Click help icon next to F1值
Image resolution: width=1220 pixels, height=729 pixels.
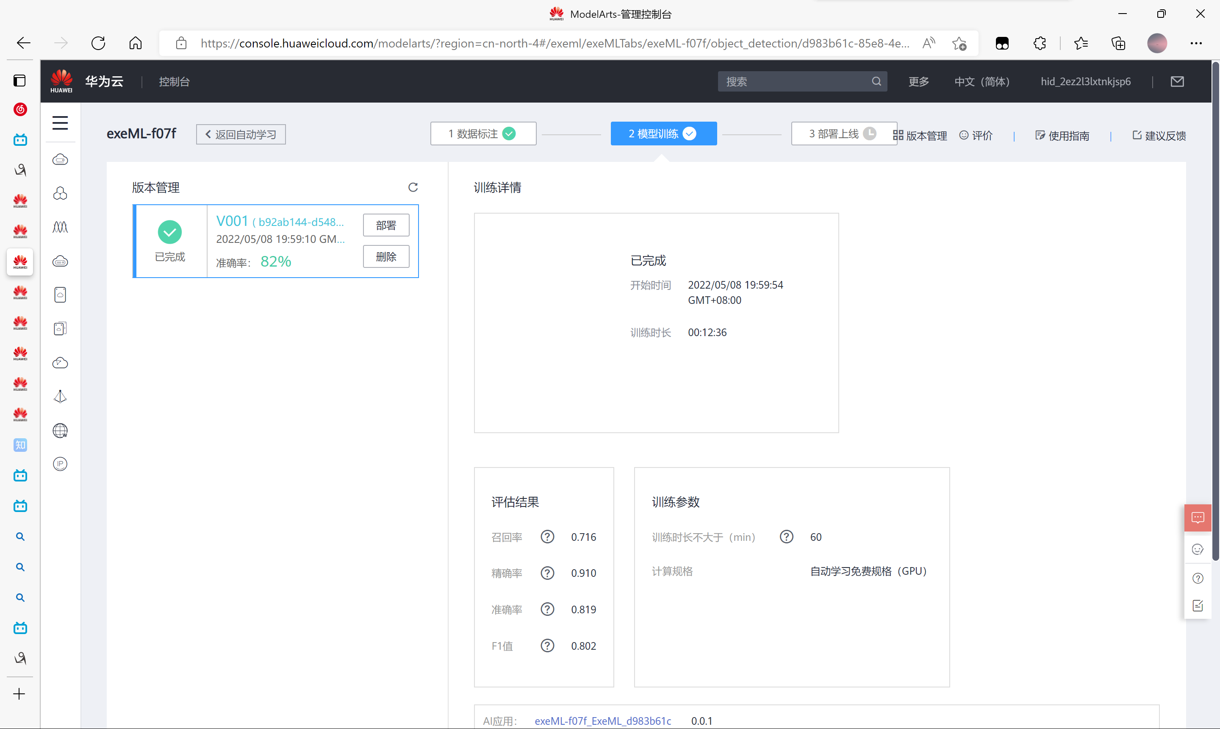[547, 646]
